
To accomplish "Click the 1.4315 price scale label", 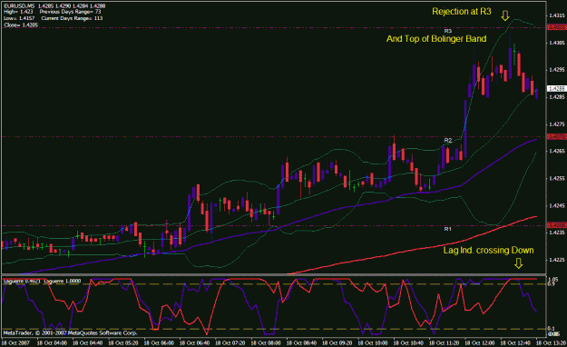I will [x=557, y=15].
